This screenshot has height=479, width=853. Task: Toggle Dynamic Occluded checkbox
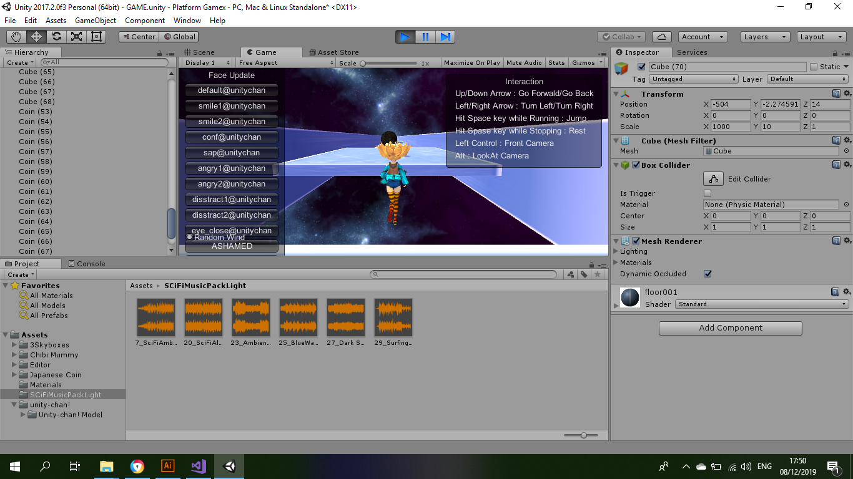tap(708, 274)
